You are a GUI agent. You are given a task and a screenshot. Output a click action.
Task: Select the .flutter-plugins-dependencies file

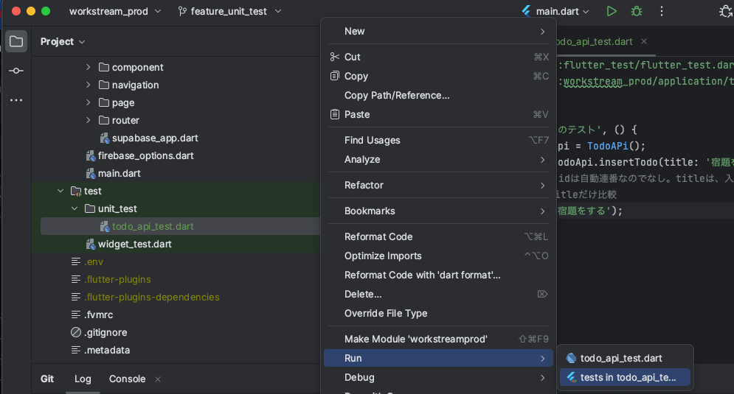pyautogui.click(x=152, y=298)
